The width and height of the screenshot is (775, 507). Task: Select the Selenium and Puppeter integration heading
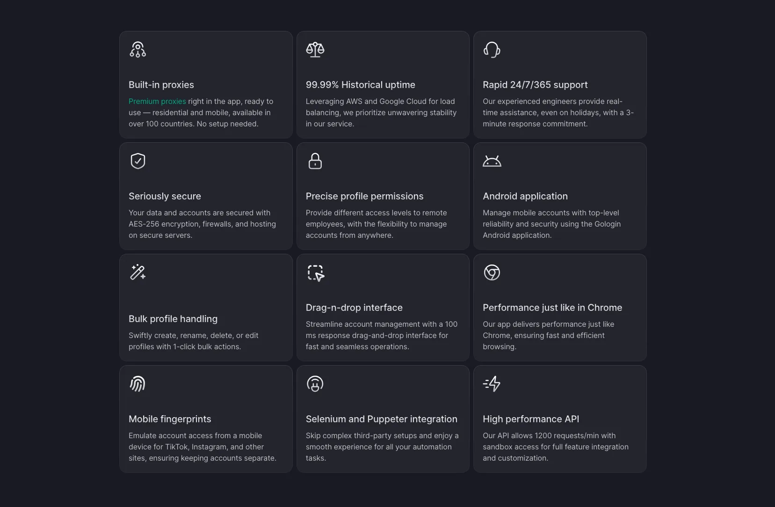(x=382, y=419)
